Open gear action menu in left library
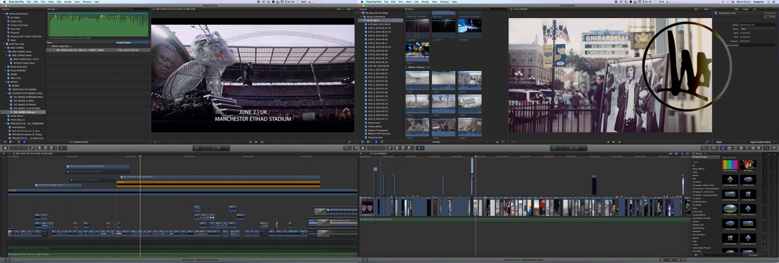Image resolution: width=779 pixels, height=263 pixels. point(11,142)
